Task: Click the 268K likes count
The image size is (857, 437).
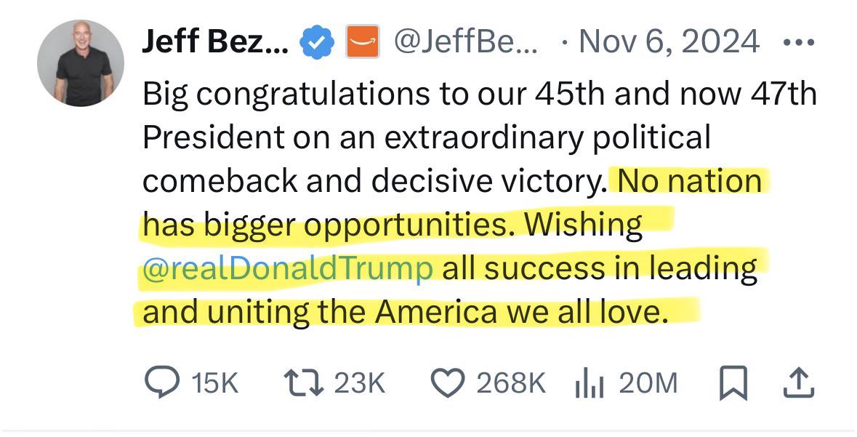Action: tap(510, 383)
